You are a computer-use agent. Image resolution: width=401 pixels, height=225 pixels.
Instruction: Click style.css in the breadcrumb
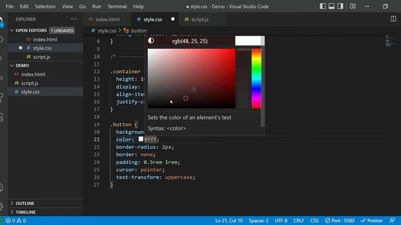click(x=107, y=31)
